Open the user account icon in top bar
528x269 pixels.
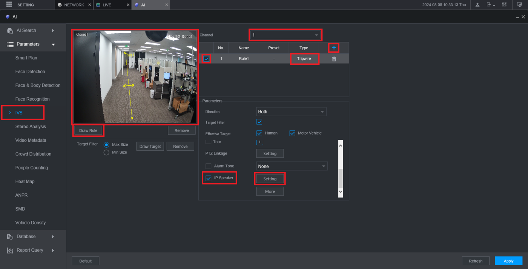coord(477,5)
